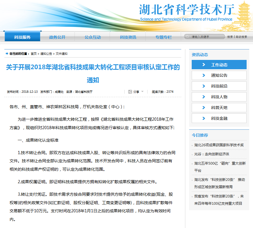
Task: Click the 阅读次数：2374 read count
Action: click(162, 92)
